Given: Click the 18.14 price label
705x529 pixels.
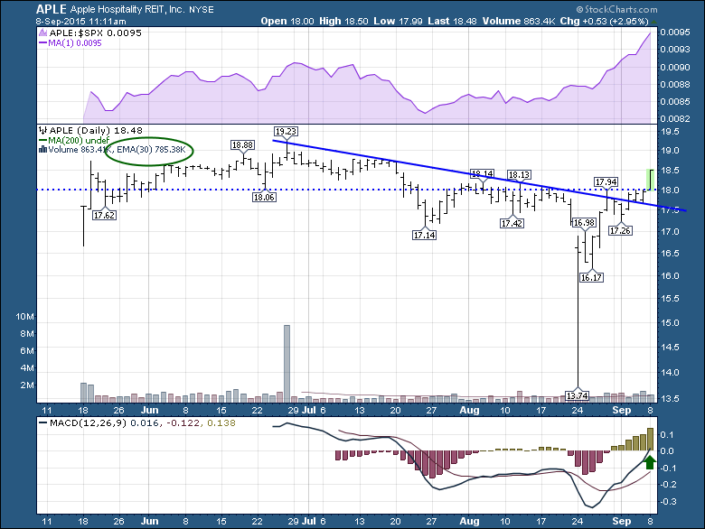Looking at the screenshot, I should tap(482, 174).
